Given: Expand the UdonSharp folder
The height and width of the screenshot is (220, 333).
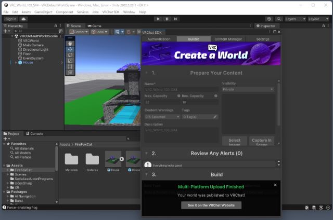Looking at the screenshot, I should (8, 183).
